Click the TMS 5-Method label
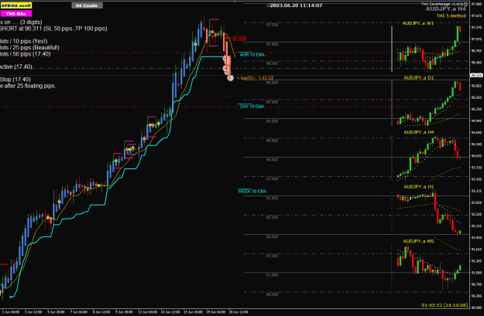484x316 pixels. point(451,15)
